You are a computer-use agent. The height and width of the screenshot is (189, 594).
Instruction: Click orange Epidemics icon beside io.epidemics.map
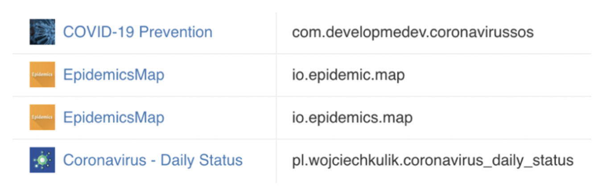[x=42, y=117]
